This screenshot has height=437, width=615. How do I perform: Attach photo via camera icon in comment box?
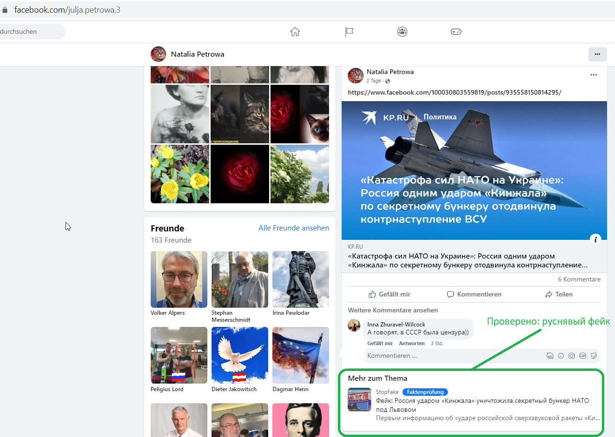pos(571,356)
